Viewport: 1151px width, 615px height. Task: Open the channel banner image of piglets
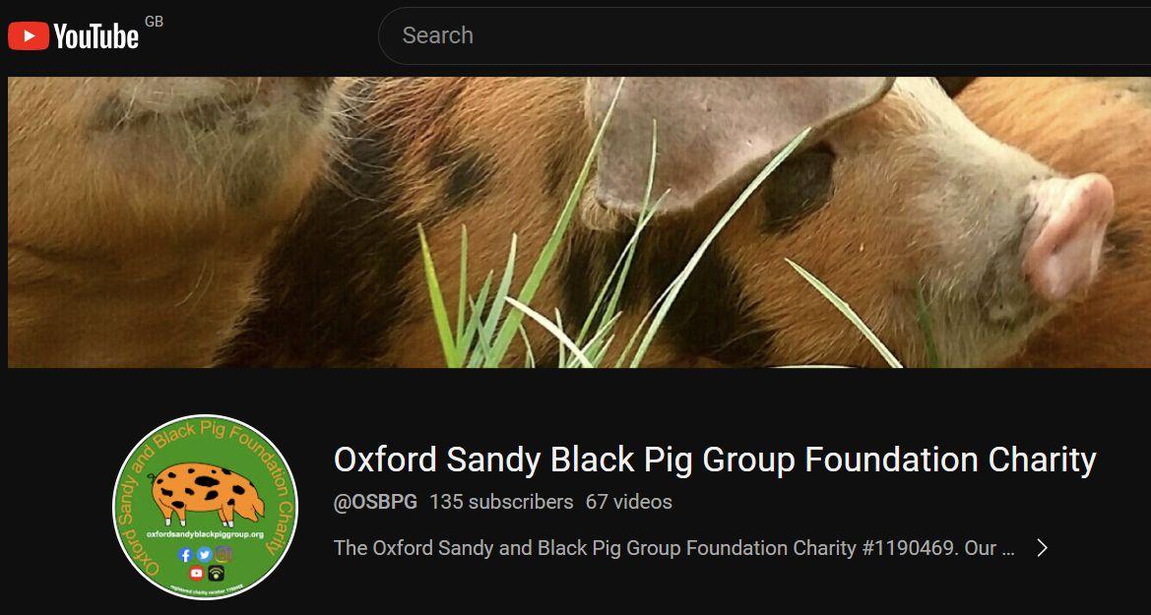click(x=579, y=222)
